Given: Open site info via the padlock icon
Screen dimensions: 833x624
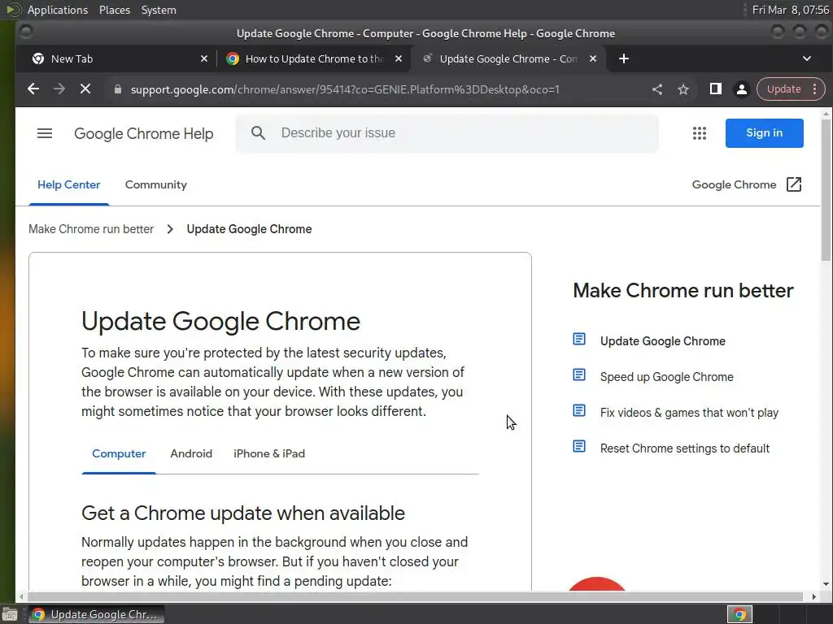Looking at the screenshot, I should [118, 89].
